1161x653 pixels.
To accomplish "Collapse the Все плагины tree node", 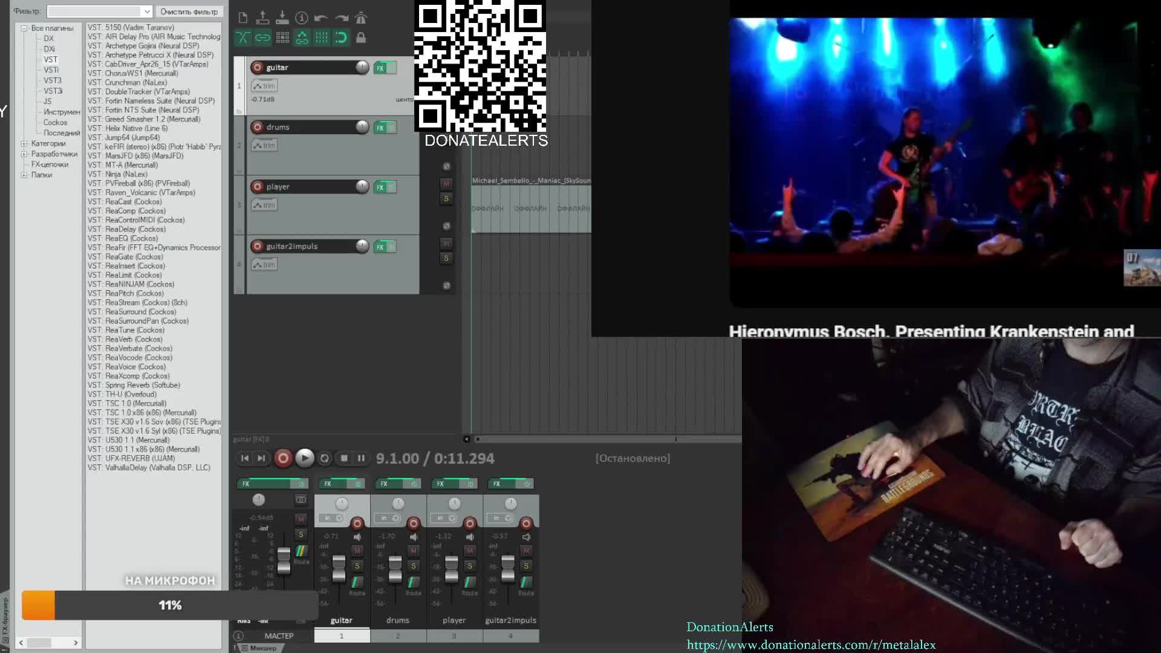I will click(x=24, y=28).
